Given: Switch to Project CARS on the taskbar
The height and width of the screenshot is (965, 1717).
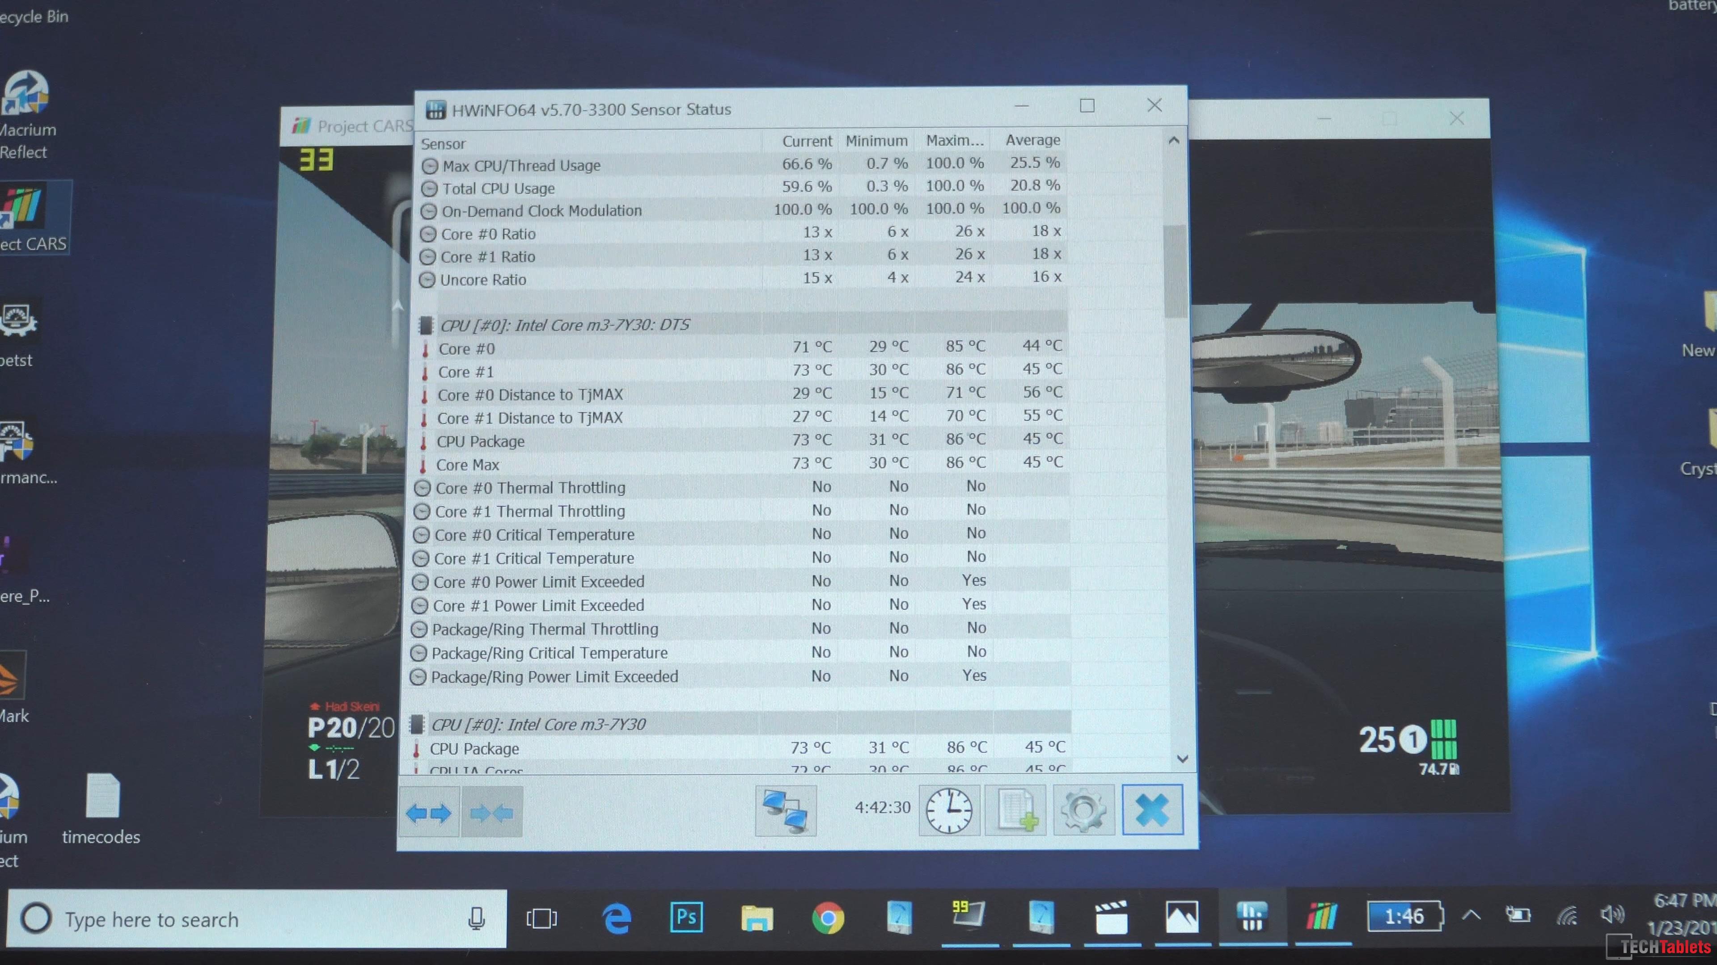Looking at the screenshot, I should 1323,916.
